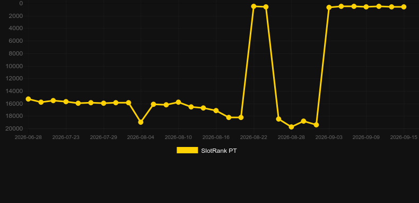Click the 2026-06-28 x-axis date label
This screenshot has height=203, width=419.
point(28,137)
